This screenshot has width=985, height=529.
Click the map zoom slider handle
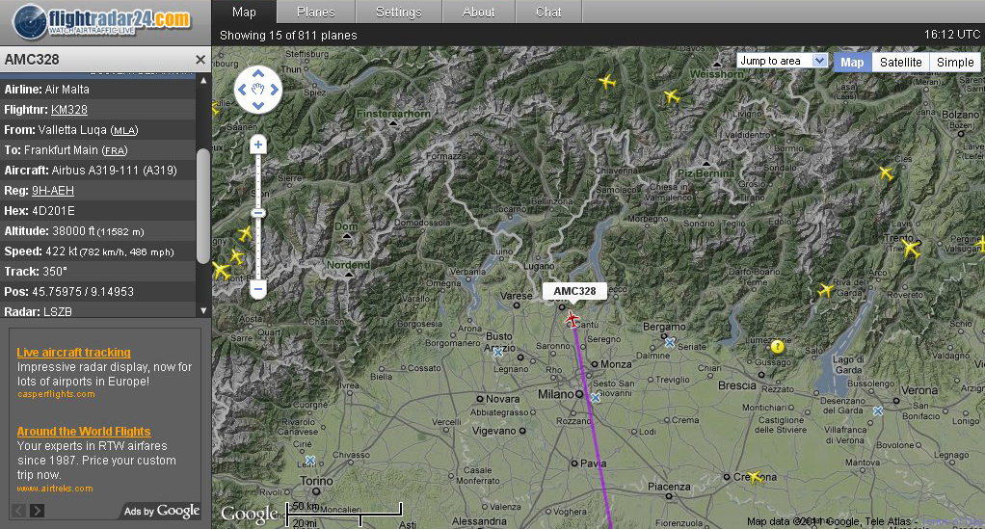coord(257,213)
